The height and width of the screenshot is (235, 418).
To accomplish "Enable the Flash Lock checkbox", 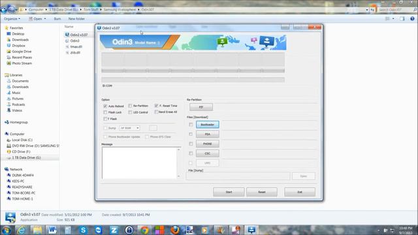I will pos(105,112).
